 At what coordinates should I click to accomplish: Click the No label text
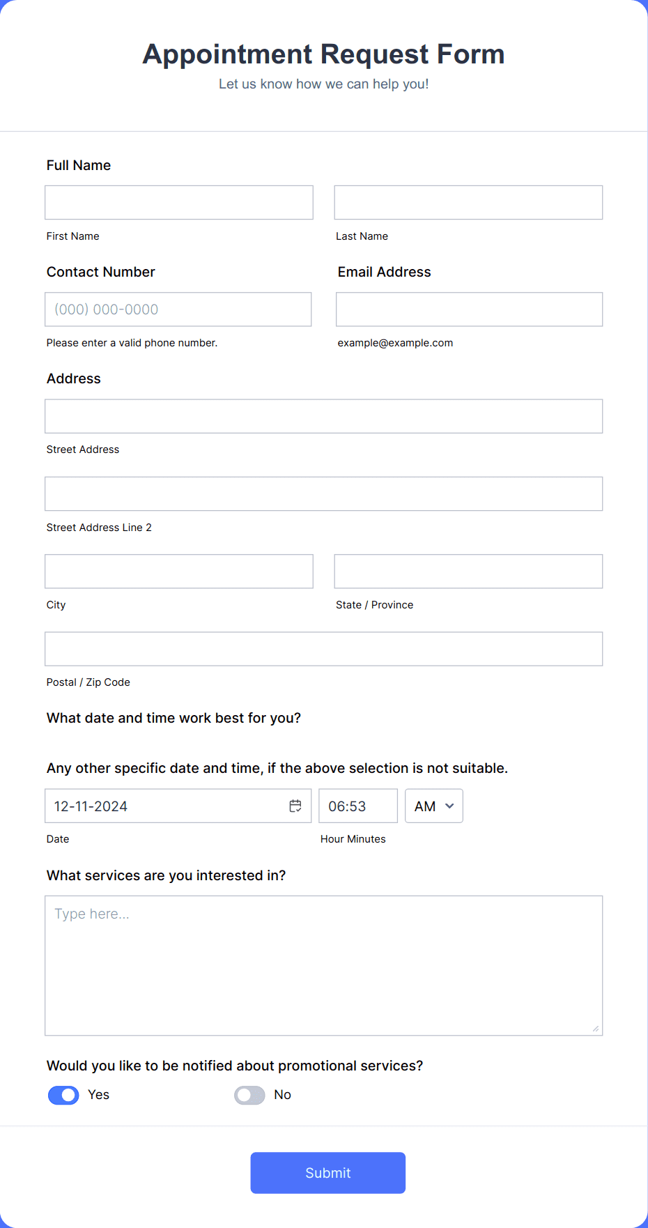pyautogui.click(x=282, y=1095)
